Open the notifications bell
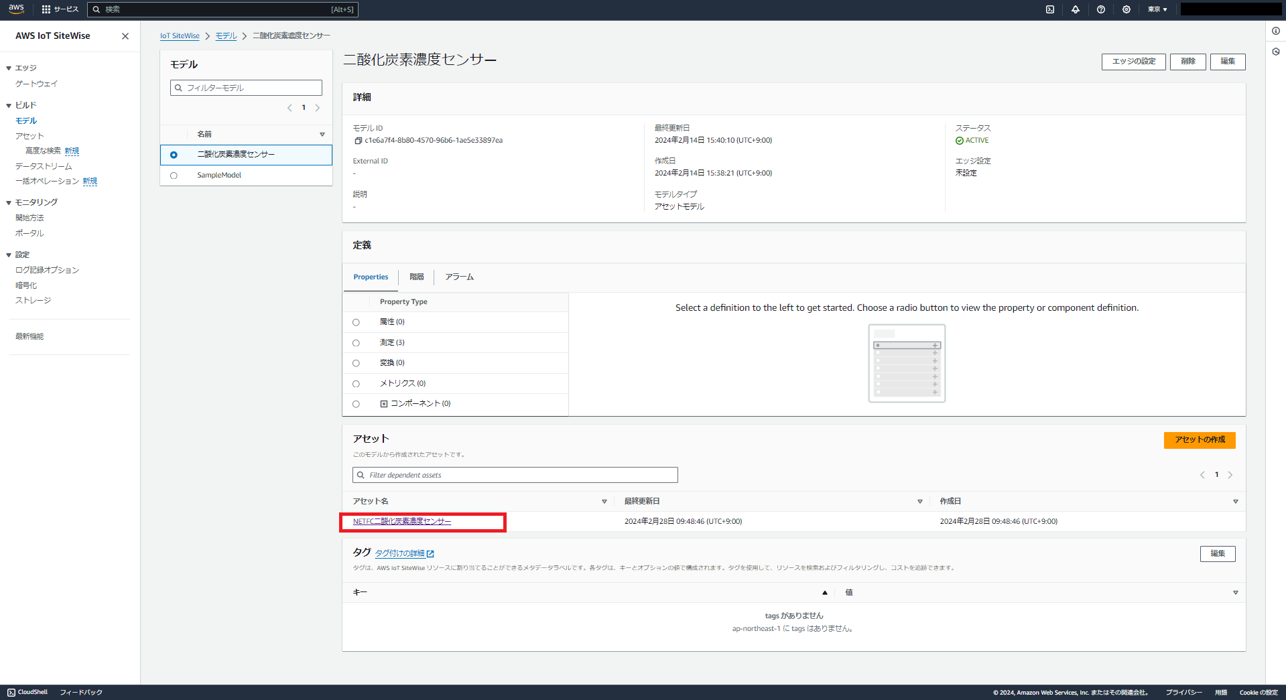This screenshot has width=1286, height=700. coord(1076,9)
